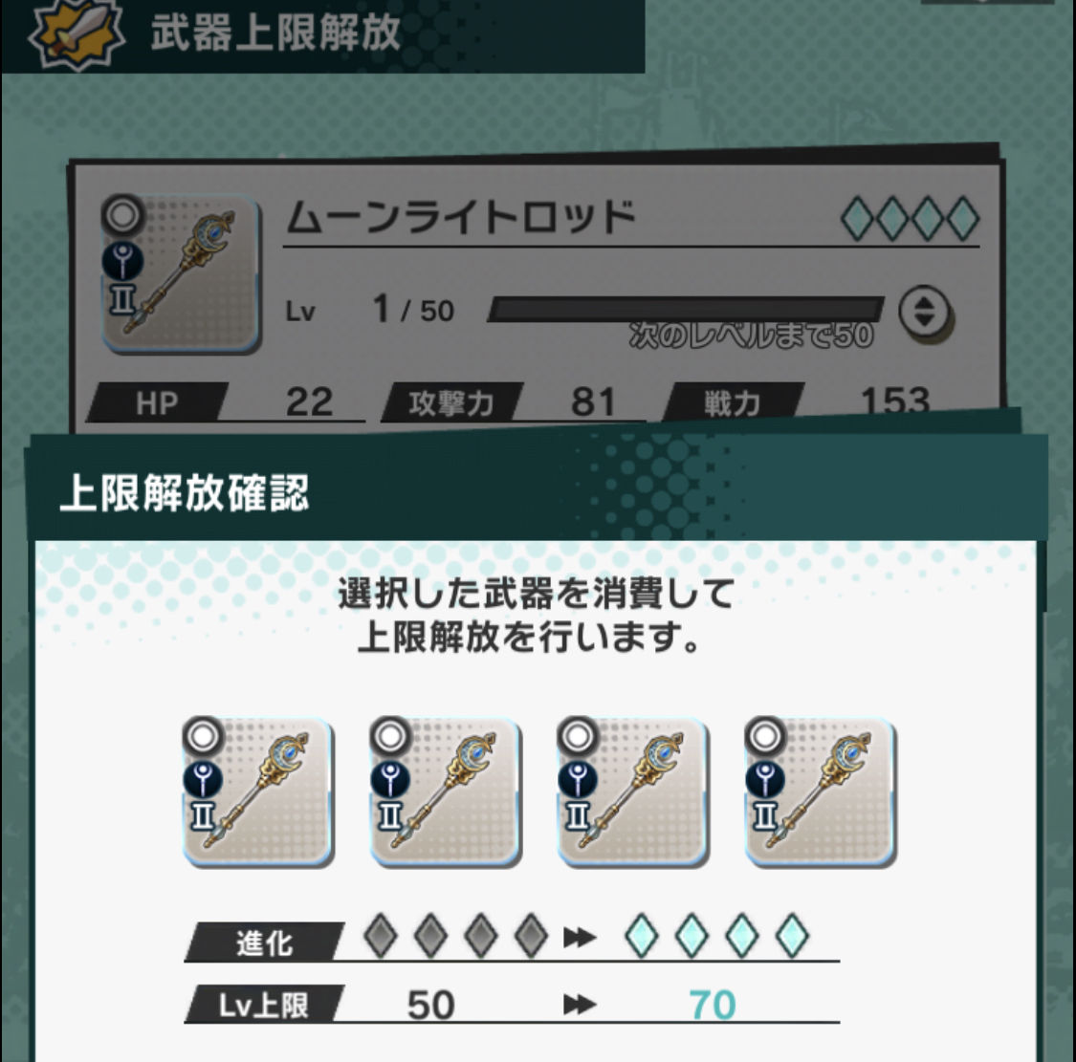Click the sword badge icon in header

click(77, 32)
